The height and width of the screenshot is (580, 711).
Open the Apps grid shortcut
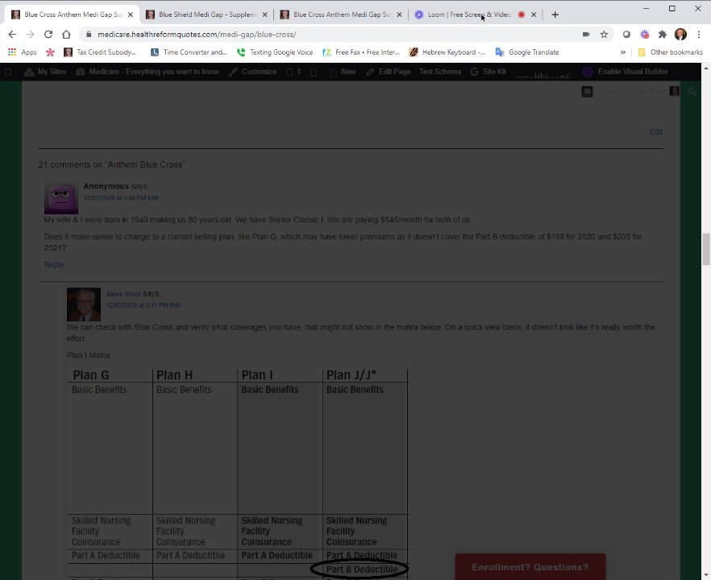coord(23,52)
